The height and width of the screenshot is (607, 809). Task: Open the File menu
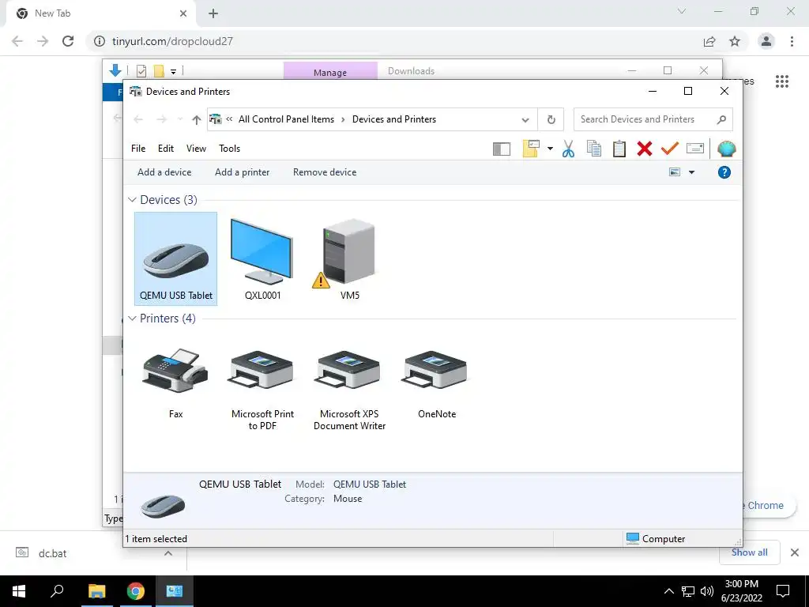click(138, 149)
